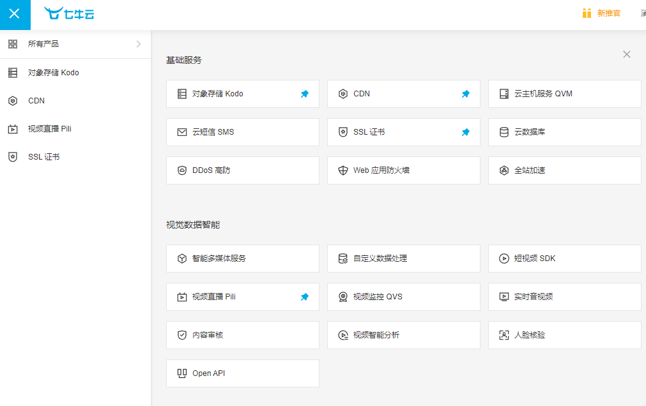Click the 短视频 SDK play icon
Screen dimensions: 646x406
504,259
